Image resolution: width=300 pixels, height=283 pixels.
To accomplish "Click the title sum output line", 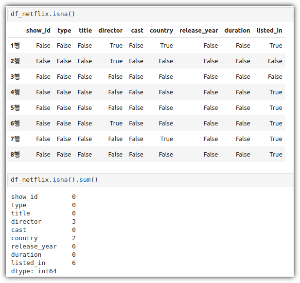I will [x=43, y=213].
